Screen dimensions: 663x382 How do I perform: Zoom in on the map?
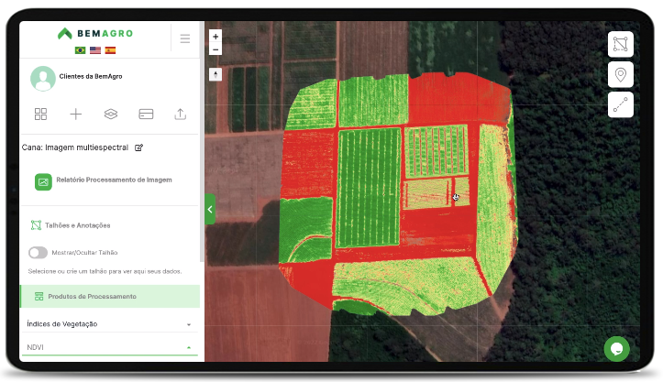(215, 37)
